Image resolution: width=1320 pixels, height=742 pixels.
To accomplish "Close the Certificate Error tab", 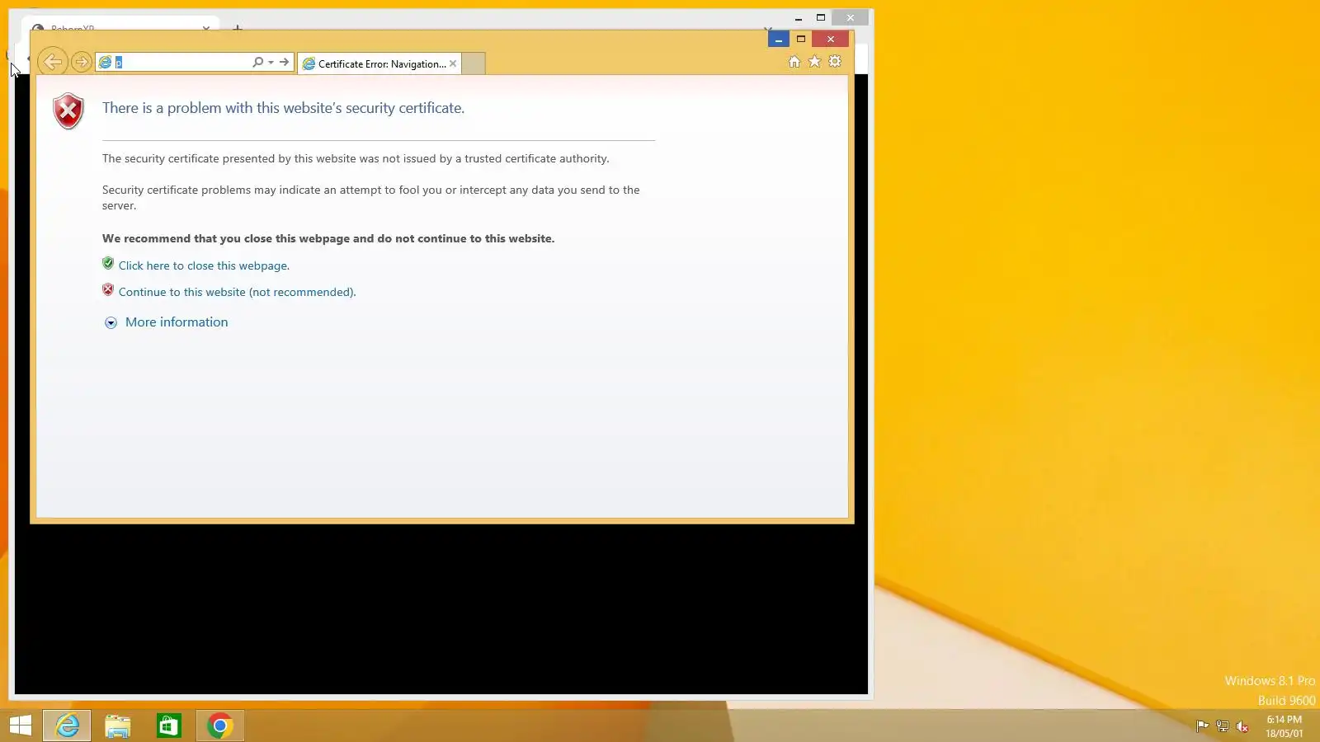I will click(453, 63).
